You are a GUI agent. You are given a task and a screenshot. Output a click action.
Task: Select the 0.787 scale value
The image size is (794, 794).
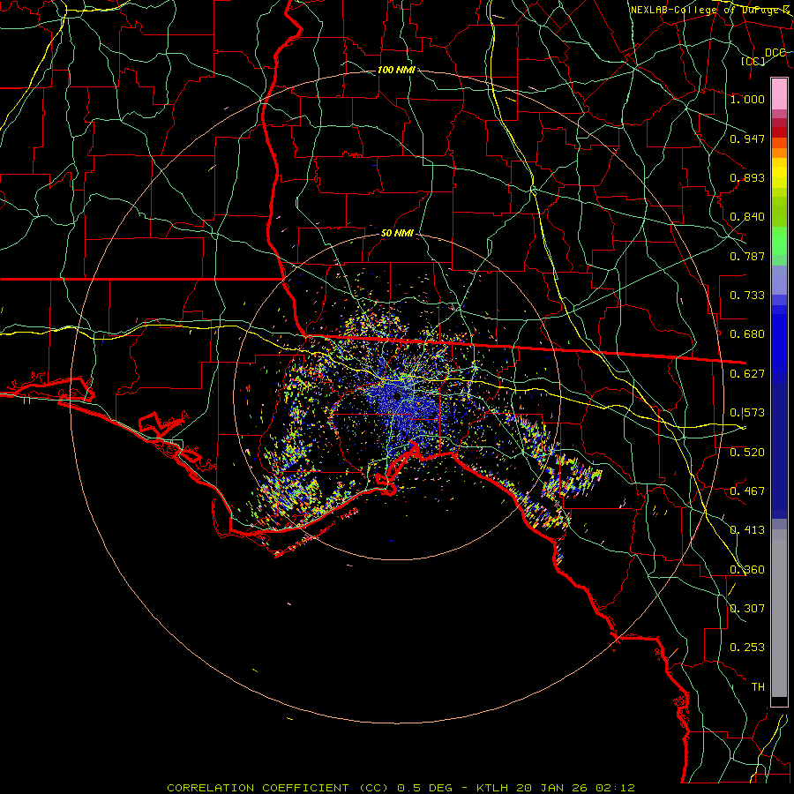click(747, 256)
